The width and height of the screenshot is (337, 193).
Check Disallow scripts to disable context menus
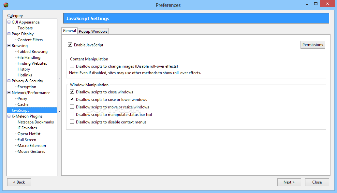coord(72,122)
